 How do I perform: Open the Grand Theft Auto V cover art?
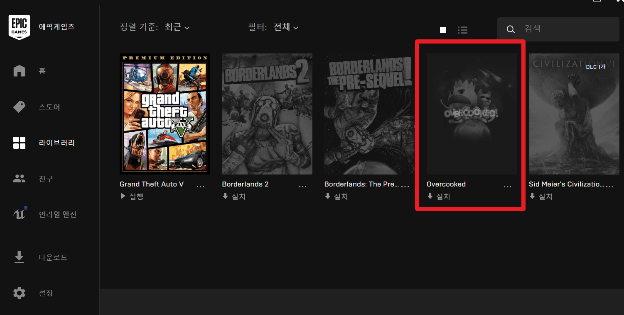[165, 114]
